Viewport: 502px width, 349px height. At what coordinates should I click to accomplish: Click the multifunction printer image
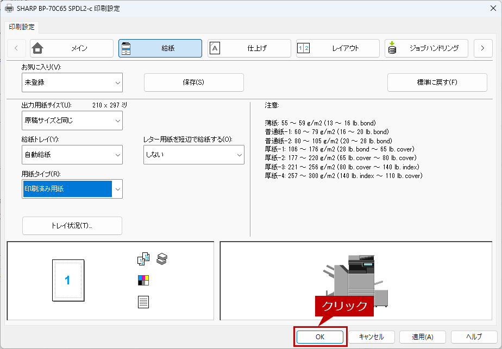(x=355, y=281)
